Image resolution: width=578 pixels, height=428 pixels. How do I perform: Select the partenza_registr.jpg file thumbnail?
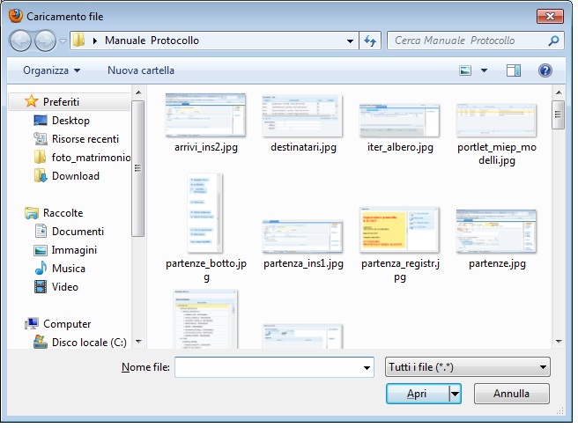click(399, 238)
